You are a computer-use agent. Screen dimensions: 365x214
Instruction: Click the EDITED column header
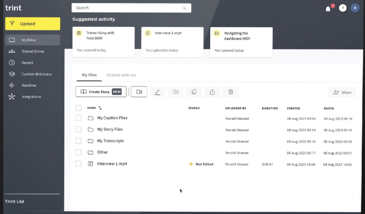(329, 108)
